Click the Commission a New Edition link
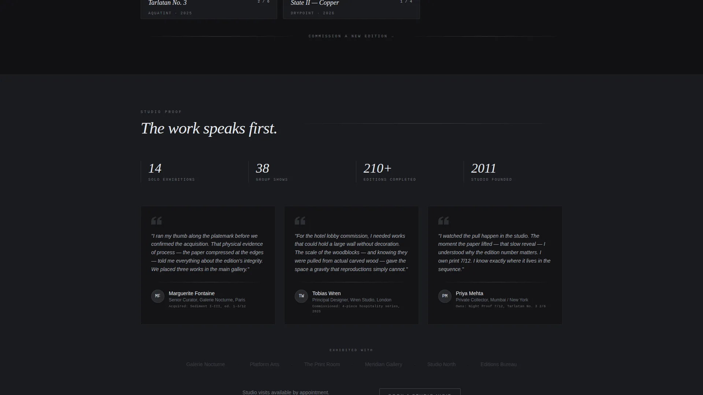The image size is (703, 395). tap(351, 36)
